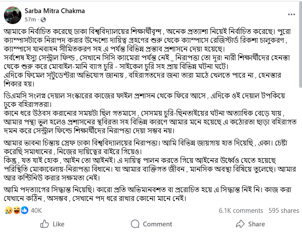Click the globe public audience icon

click(43, 20)
